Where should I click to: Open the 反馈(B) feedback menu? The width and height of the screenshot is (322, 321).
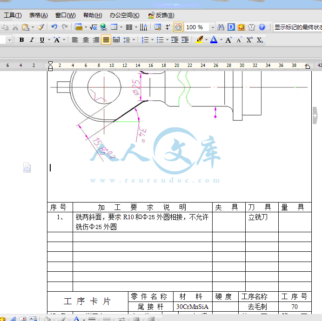[161, 15]
